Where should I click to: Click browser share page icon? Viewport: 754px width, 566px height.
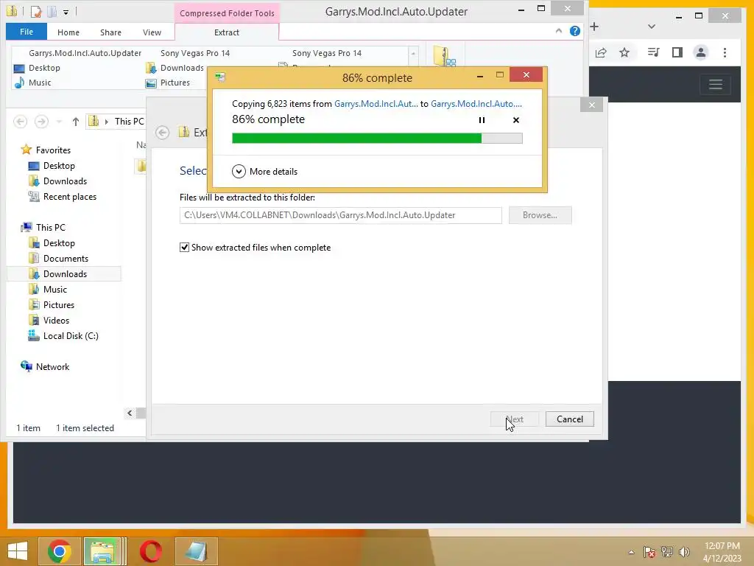point(601,52)
